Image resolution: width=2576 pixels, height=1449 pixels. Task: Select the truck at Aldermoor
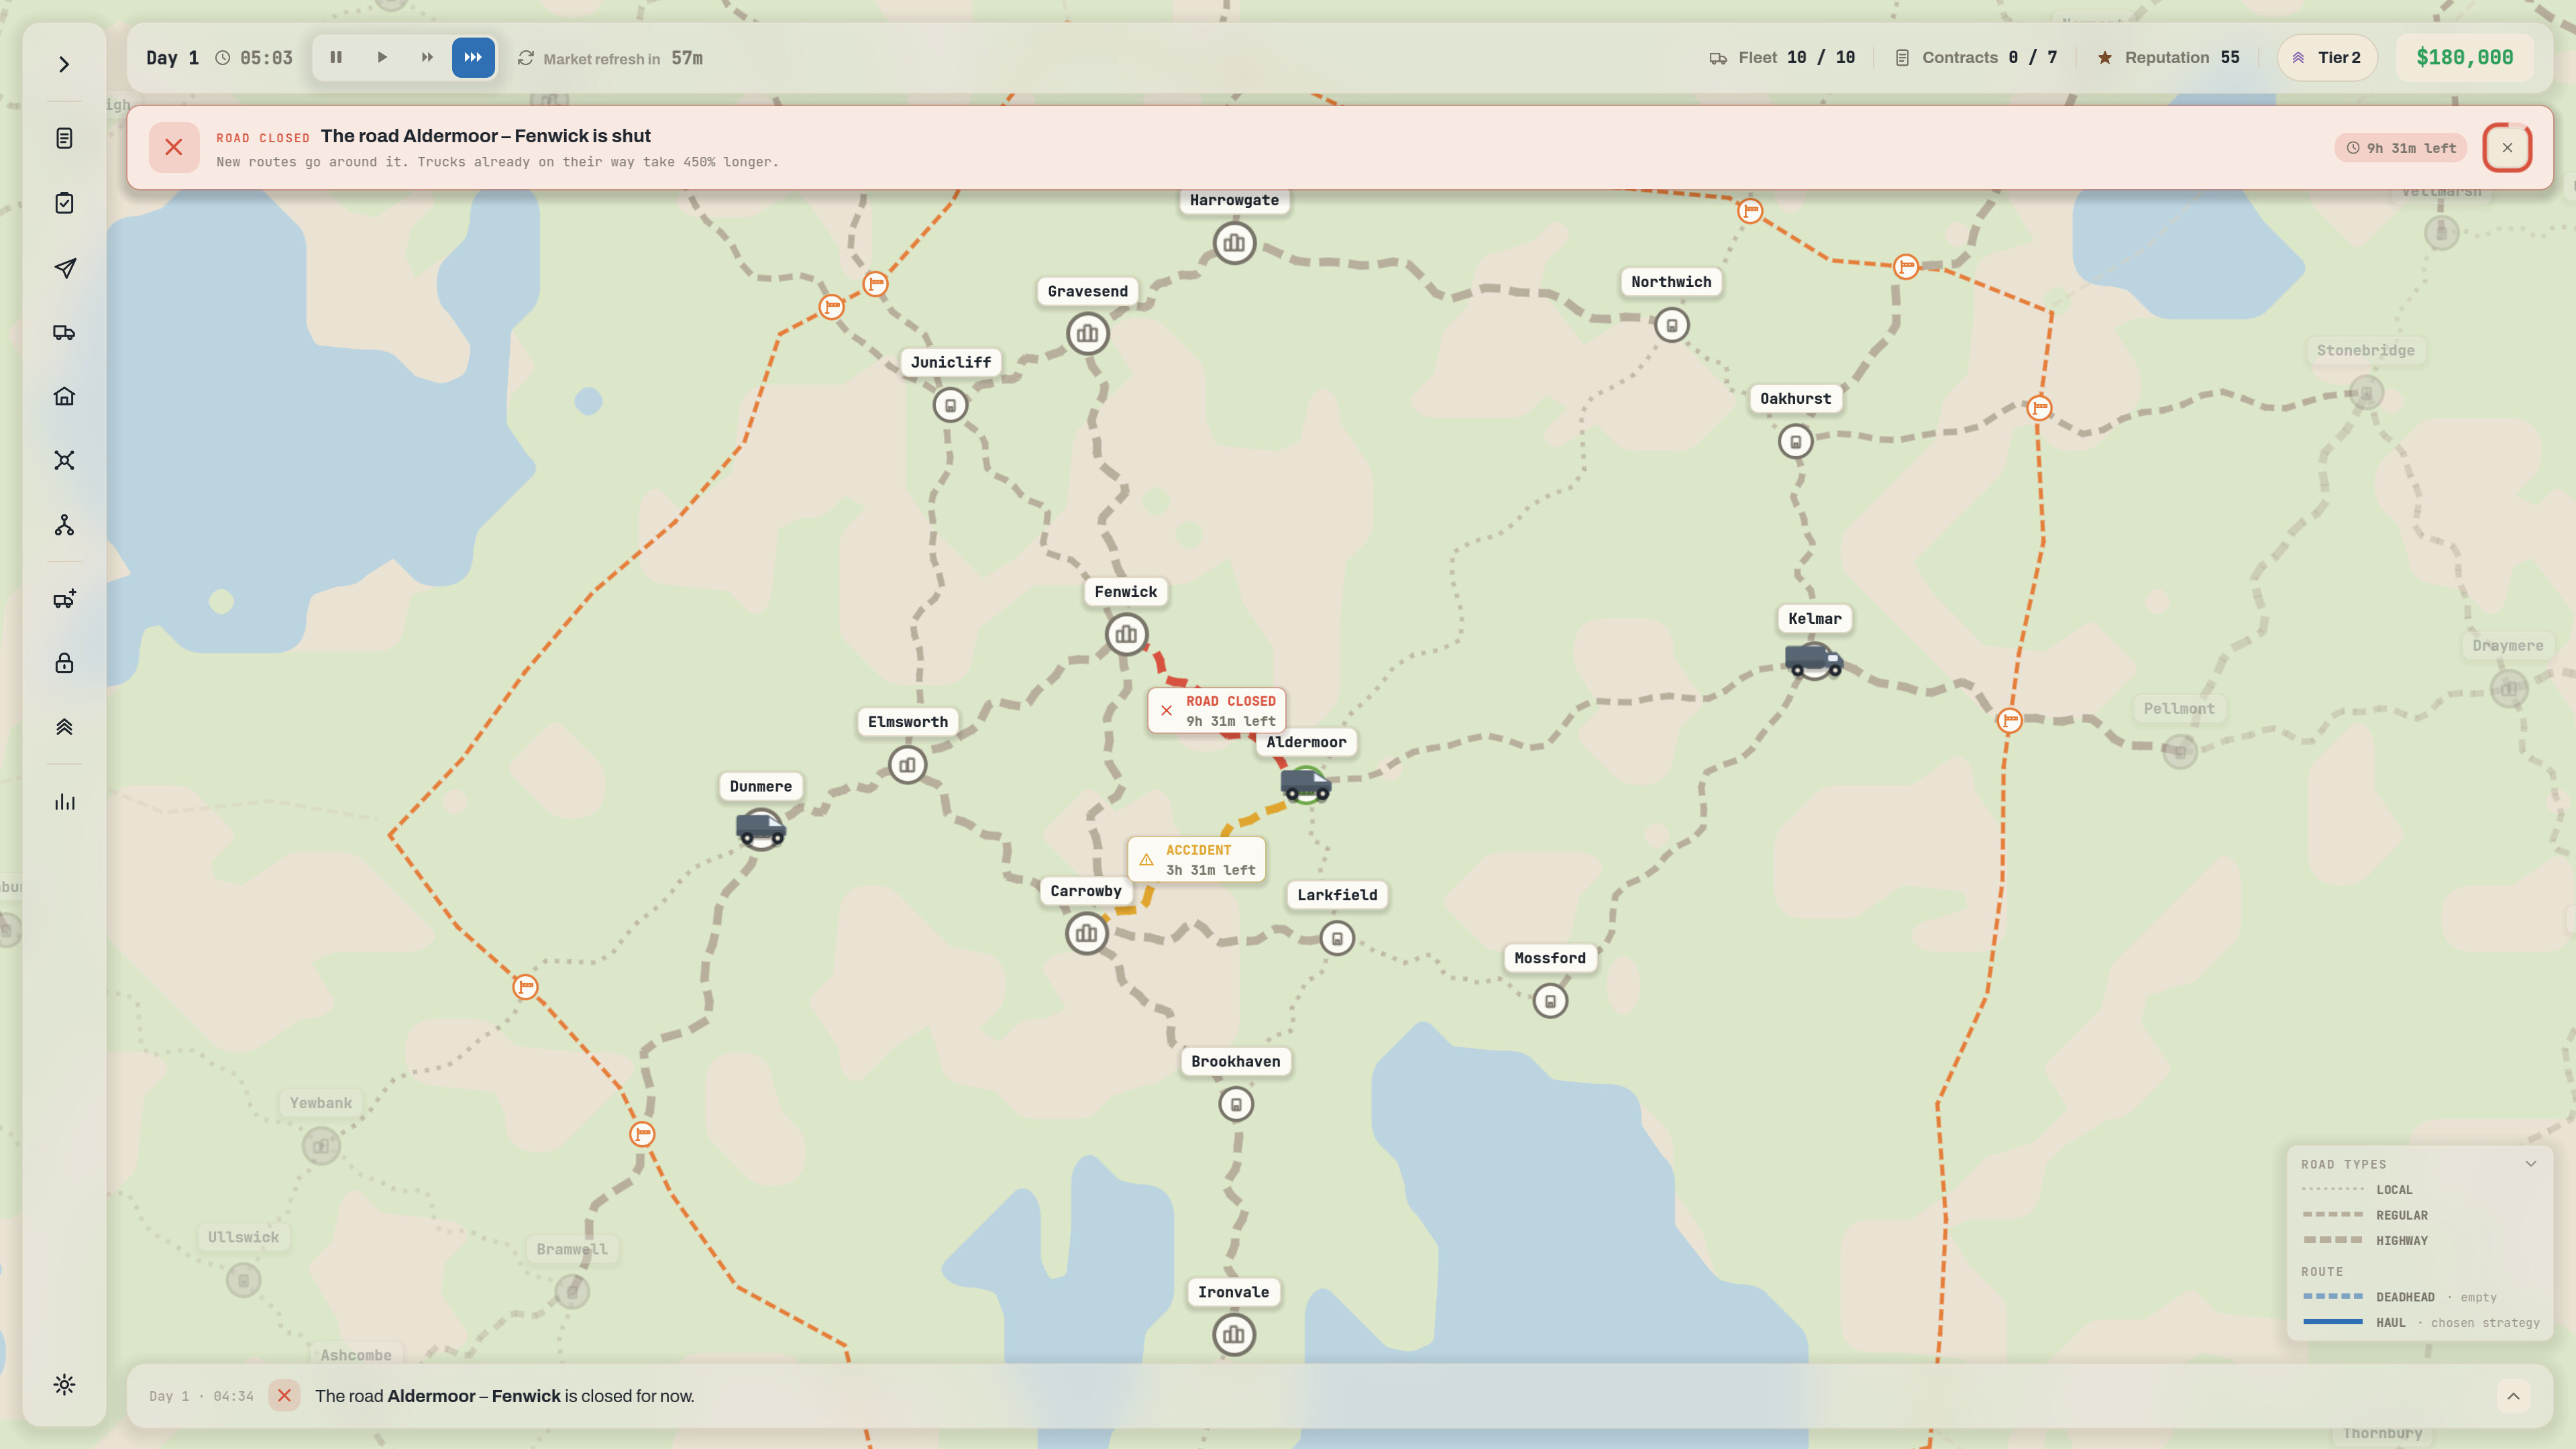coord(1306,784)
